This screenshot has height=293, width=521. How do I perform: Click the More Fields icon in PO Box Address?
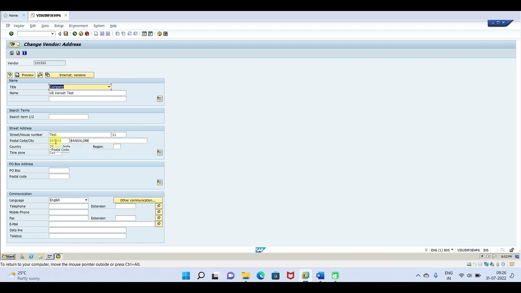click(160, 182)
